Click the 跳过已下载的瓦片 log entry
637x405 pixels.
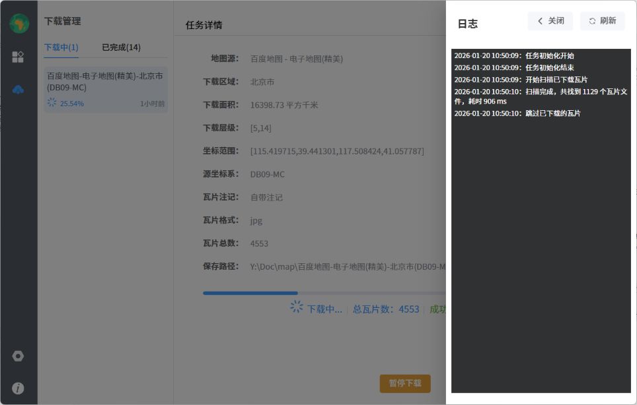point(517,113)
